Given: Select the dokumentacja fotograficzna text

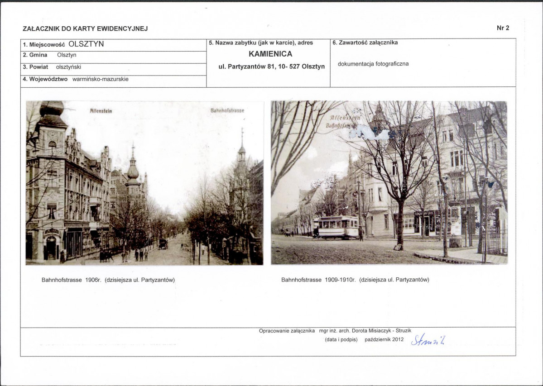Looking at the screenshot, I should (373, 64).
